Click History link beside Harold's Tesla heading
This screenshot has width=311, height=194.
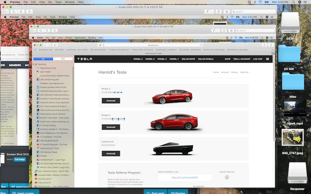pos(234,72)
